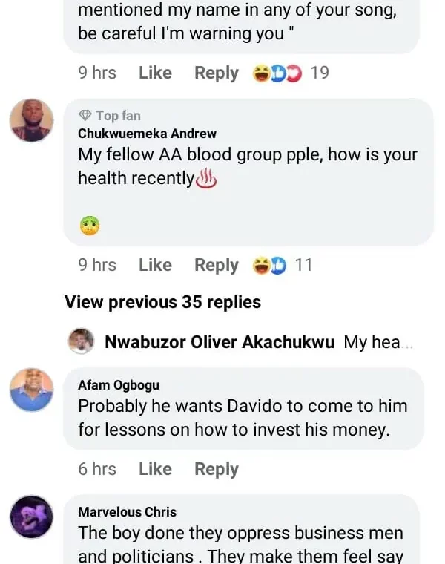Like the top comment with 19 reactions
This screenshot has height=564, width=445.
coord(155,73)
